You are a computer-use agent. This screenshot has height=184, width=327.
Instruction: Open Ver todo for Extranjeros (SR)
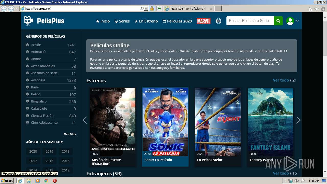pos(281,173)
